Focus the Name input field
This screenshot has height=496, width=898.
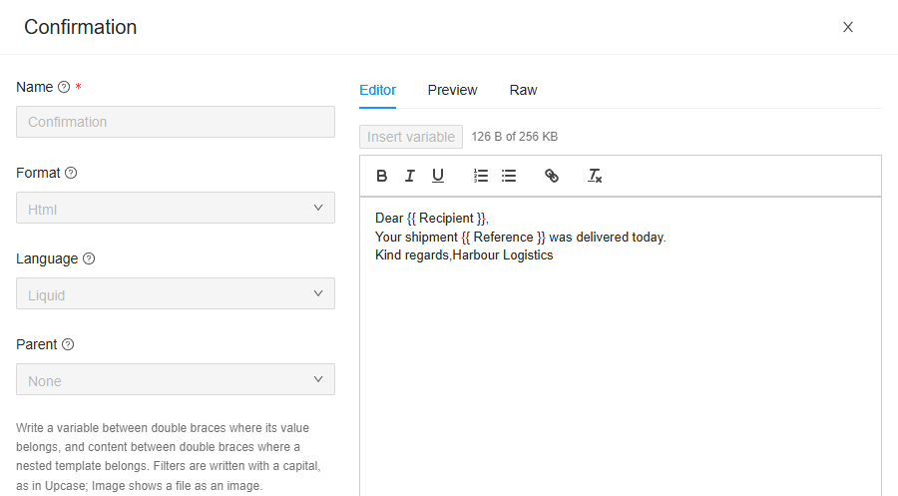click(x=176, y=122)
